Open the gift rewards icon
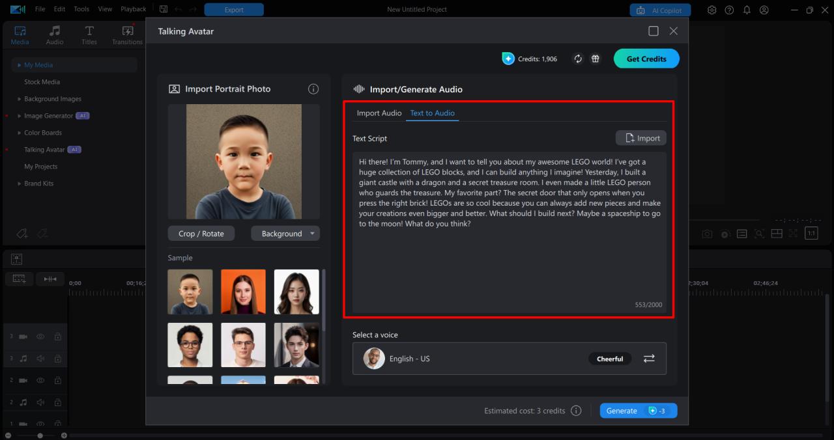 [x=596, y=59]
